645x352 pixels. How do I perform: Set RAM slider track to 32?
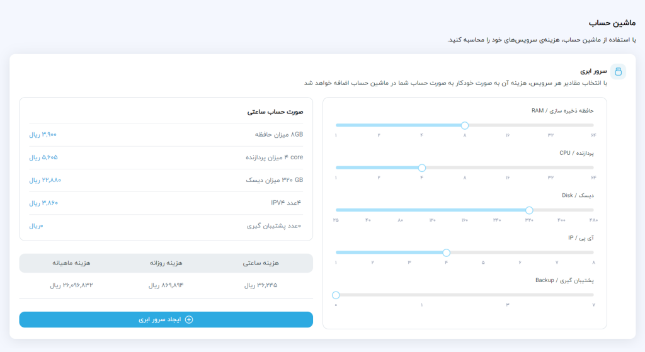coord(551,125)
